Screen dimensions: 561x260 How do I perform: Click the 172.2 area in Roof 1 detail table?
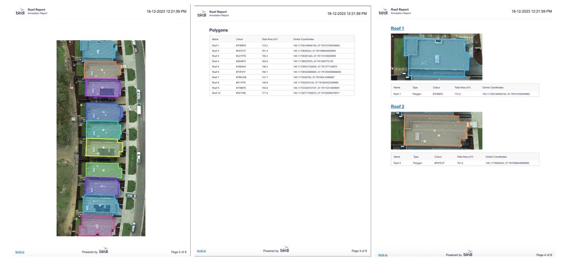[458, 94]
